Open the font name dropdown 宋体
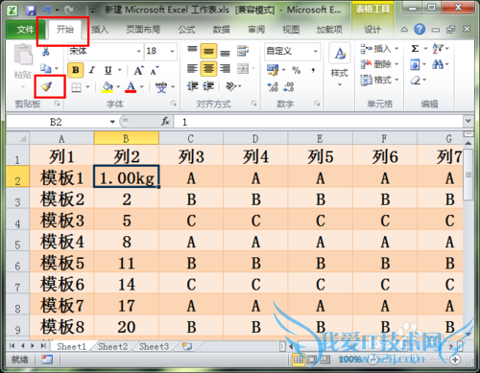 pyautogui.click(x=139, y=51)
